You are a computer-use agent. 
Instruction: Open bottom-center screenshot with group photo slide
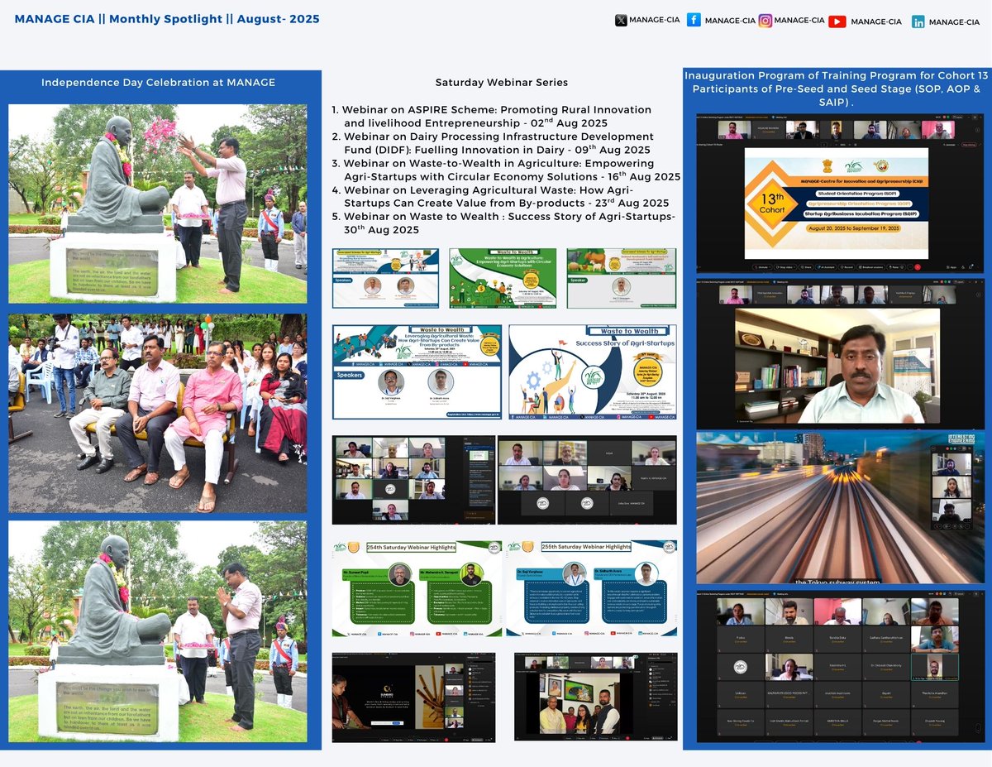[595, 697]
